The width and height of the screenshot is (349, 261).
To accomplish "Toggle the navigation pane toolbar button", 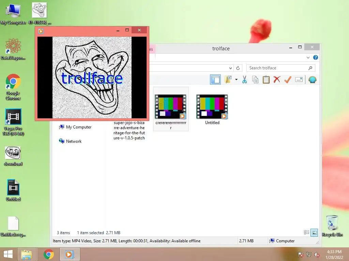I will pyautogui.click(x=215, y=80).
